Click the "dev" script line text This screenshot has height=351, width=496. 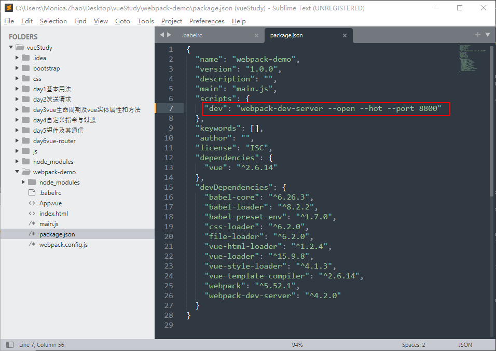(323, 108)
